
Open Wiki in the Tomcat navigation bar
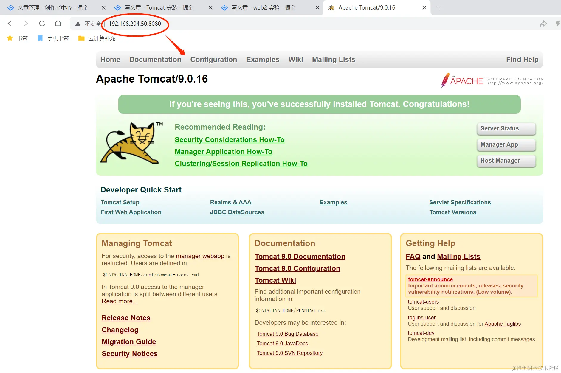(296, 60)
